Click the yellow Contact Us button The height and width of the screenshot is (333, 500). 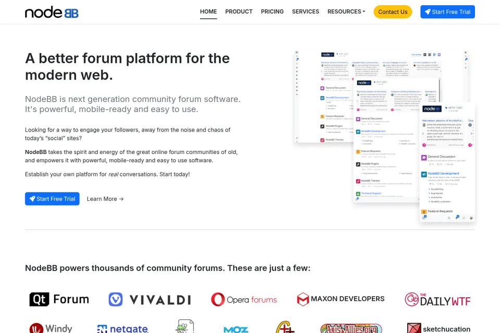tap(393, 12)
